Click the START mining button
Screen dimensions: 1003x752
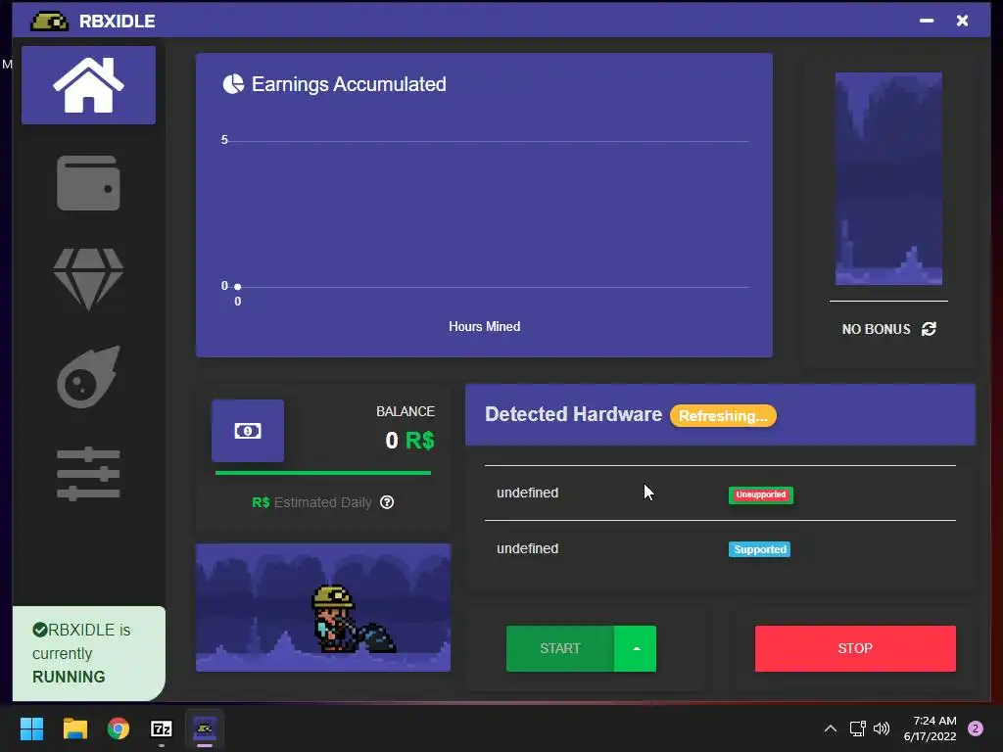point(559,648)
